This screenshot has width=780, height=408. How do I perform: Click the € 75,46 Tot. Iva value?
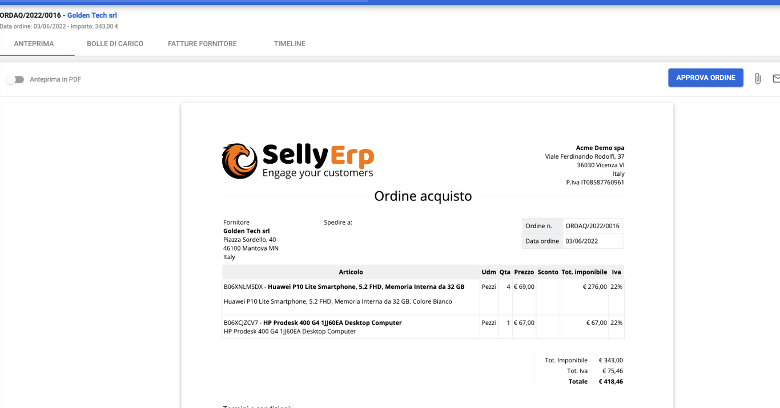(612, 371)
